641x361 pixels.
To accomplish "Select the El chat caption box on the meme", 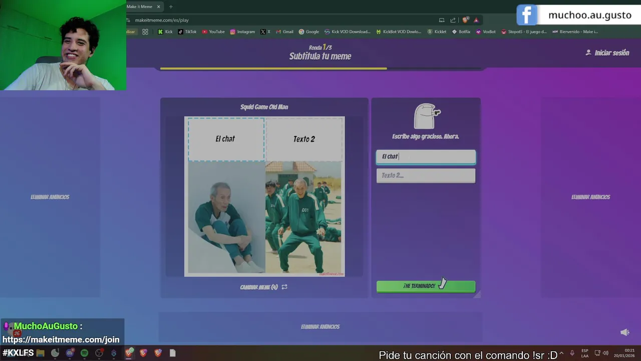I will 226,139.
